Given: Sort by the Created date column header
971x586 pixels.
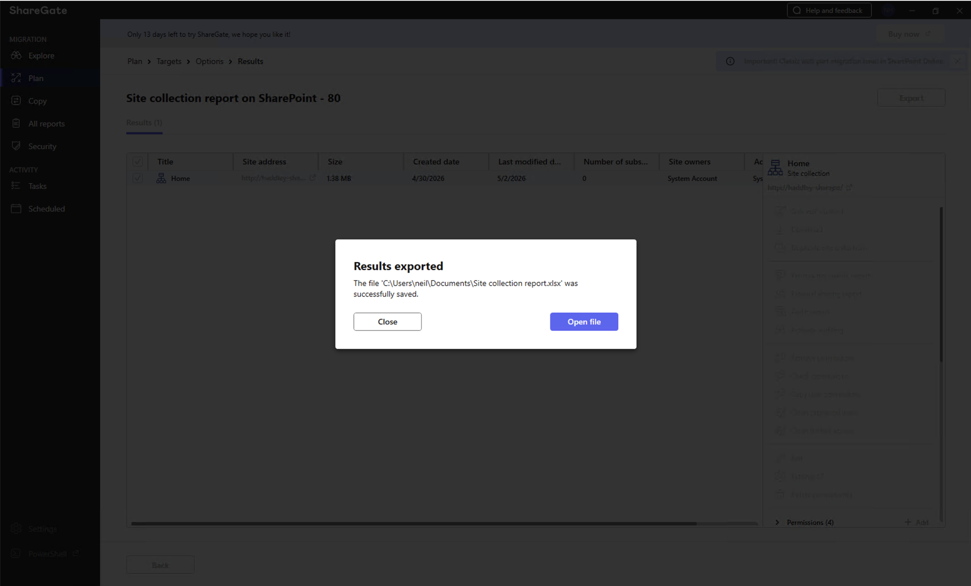Looking at the screenshot, I should tap(447, 161).
